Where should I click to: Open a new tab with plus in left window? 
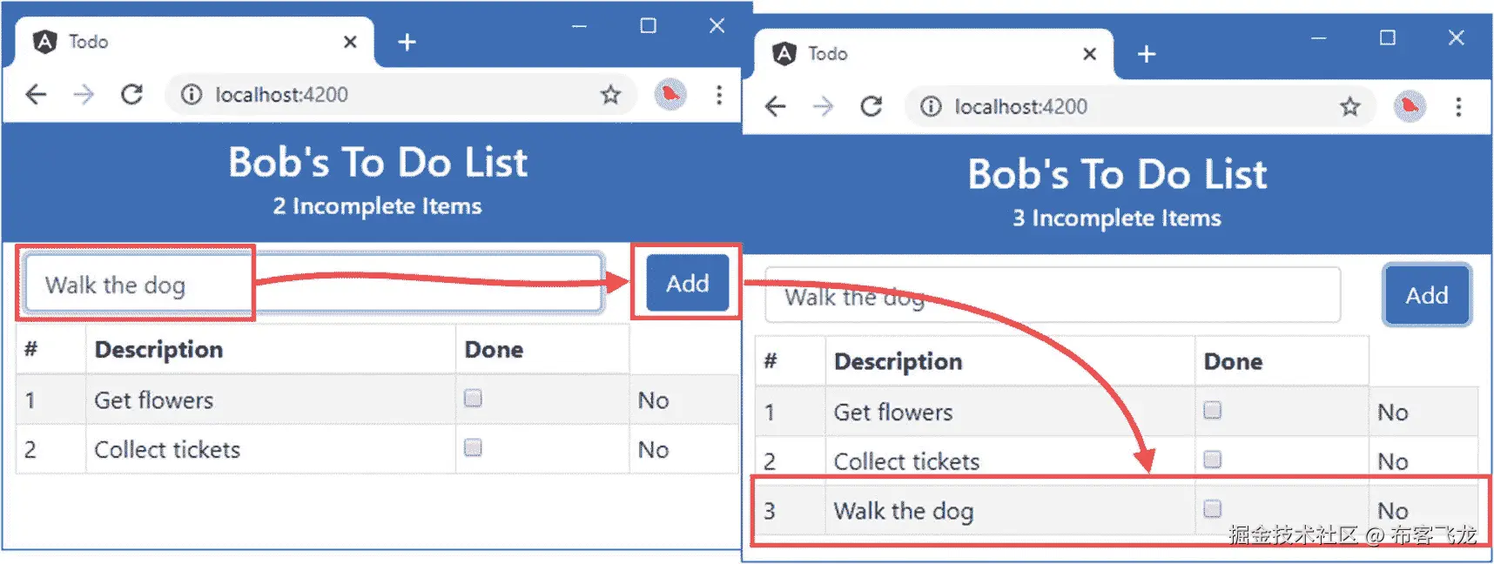click(407, 42)
